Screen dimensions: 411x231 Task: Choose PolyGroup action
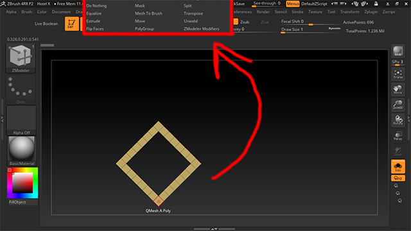[x=144, y=29]
